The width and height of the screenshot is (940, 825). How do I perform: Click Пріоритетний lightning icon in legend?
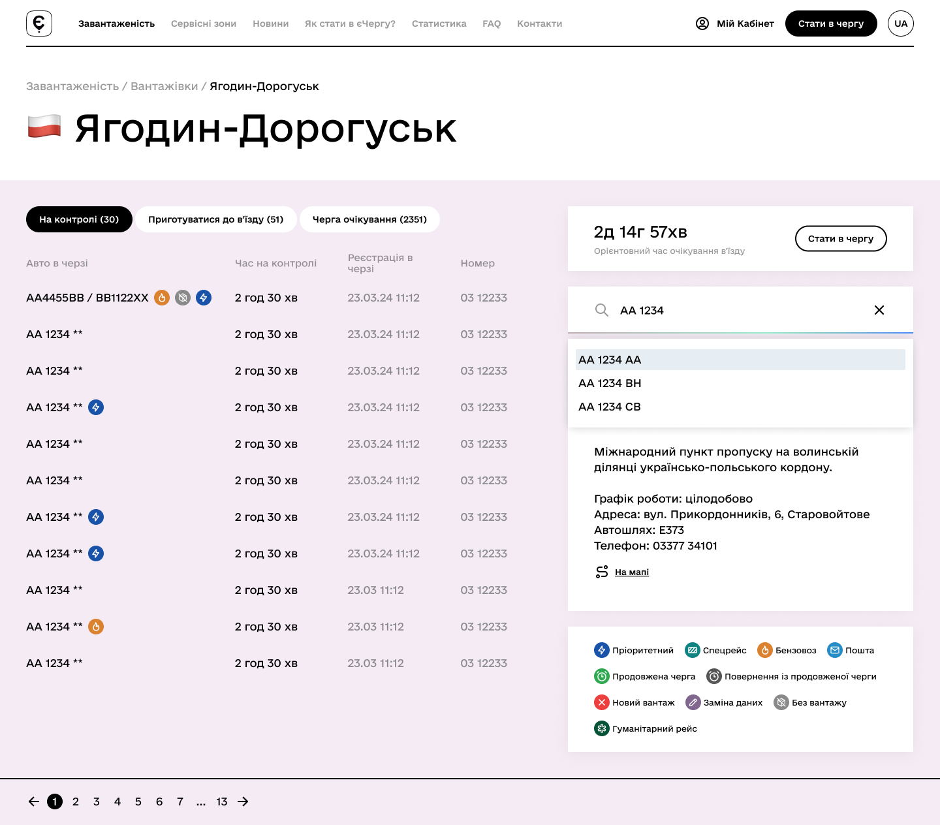(x=601, y=650)
